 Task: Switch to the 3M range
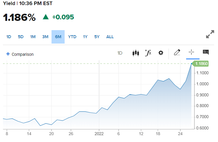(x=45, y=37)
